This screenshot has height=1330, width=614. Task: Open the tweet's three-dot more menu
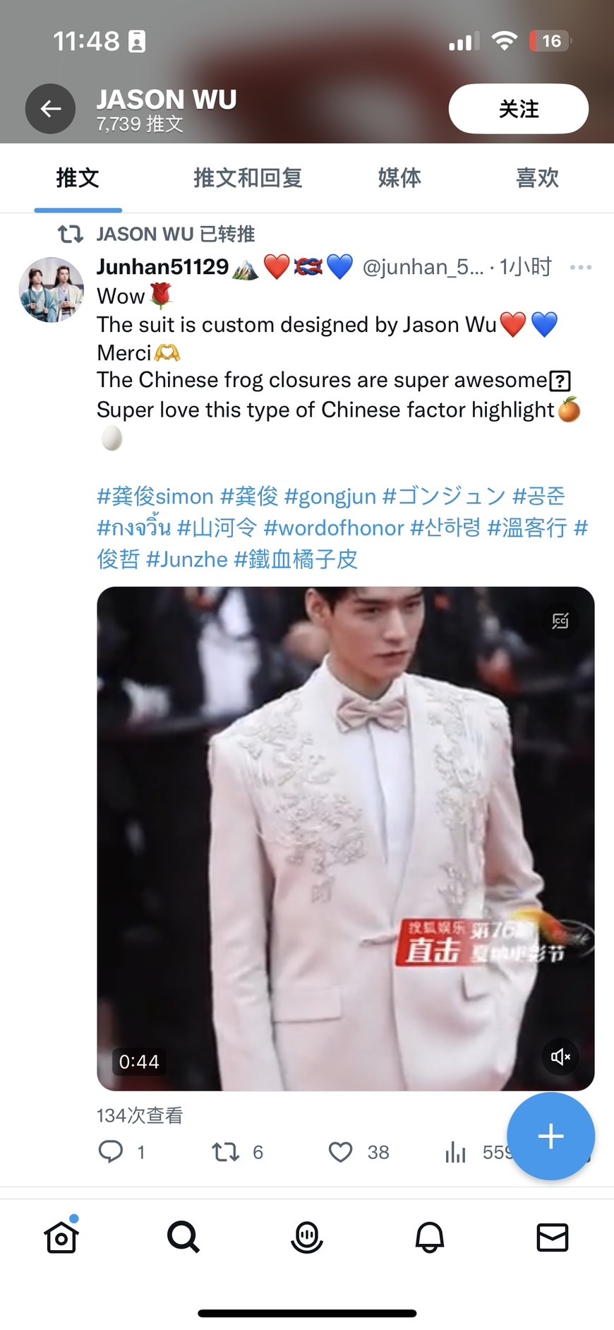point(581,267)
